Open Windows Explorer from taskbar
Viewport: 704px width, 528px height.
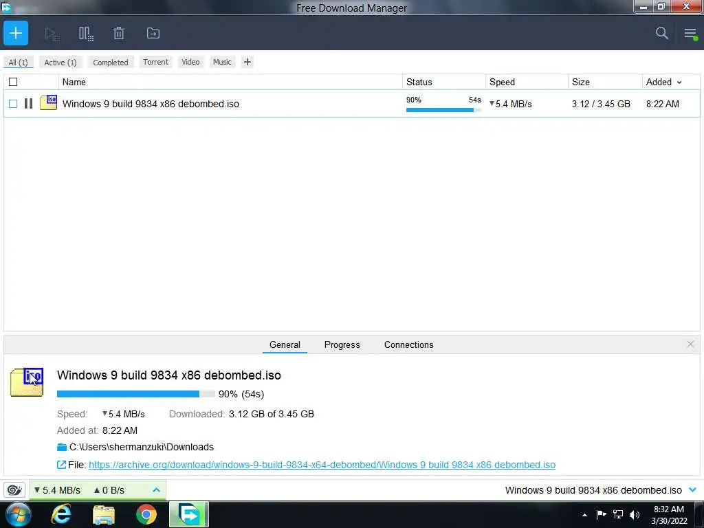click(x=104, y=515)
